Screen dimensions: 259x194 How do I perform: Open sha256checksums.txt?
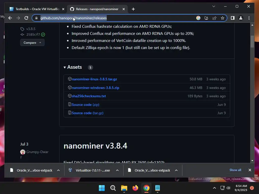[89, 96]
